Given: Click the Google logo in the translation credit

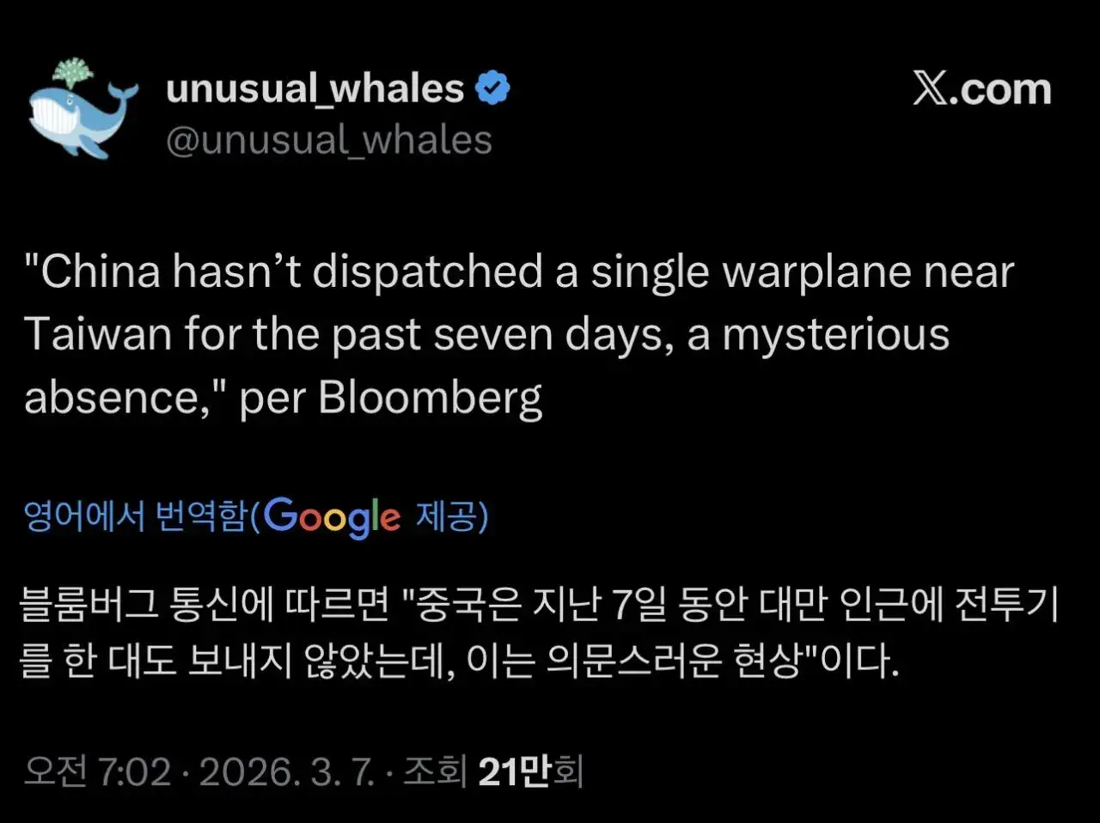Looking at the screenshot, I should [x=333, y=516].
